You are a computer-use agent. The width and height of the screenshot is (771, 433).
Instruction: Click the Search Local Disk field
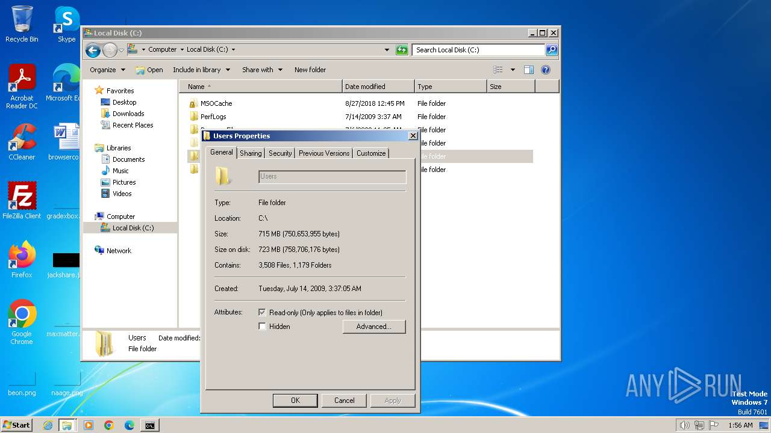(479, 50)
